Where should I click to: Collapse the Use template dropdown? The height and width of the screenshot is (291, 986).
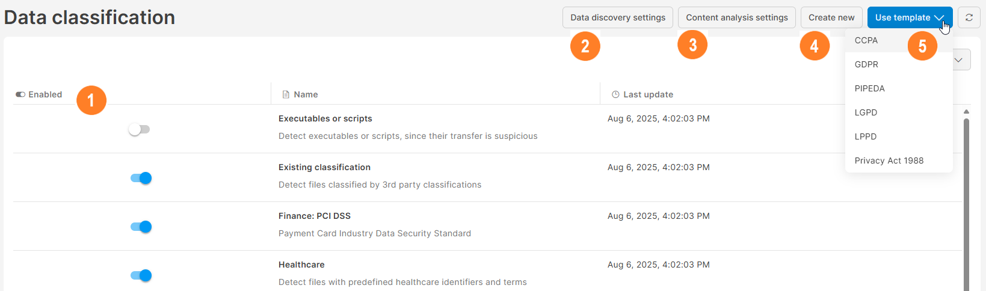click(910, 17)
